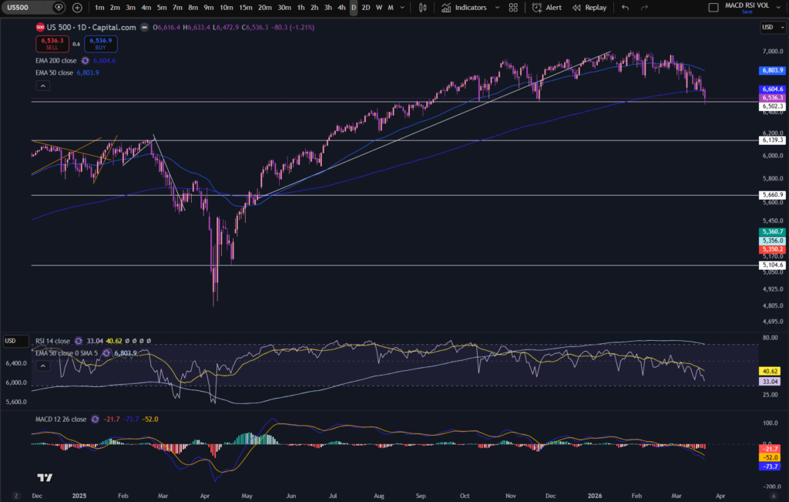Image resolution: width=789 pixels, height=502 pixels.
Task: Open the USD currency dropdown on price axis
Action: (772, 27)
